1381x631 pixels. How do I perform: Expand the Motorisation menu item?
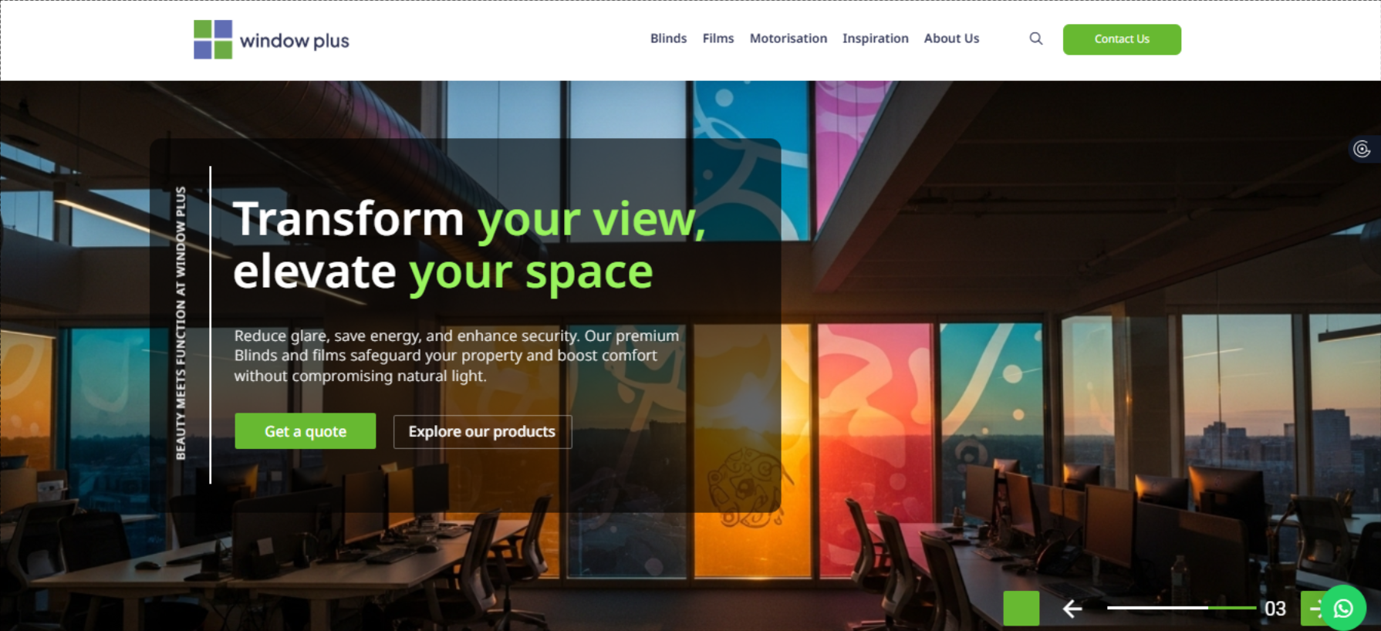click(788, 39)
